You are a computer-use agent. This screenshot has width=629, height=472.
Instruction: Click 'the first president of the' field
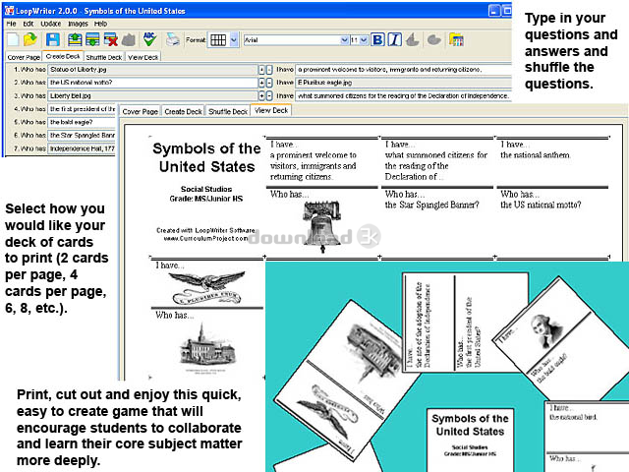click(x=82, y=109)
